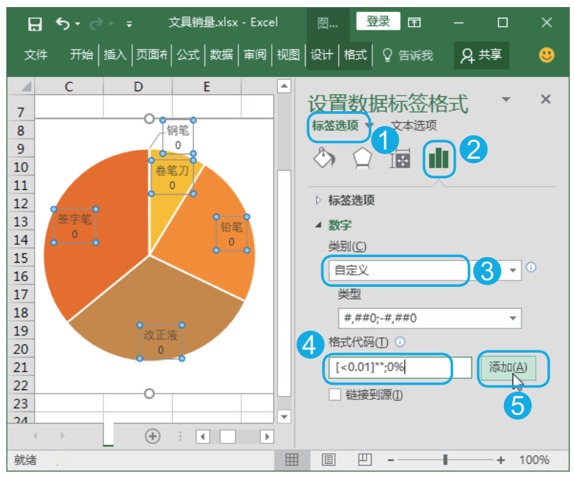Click info icon next to 格式代码
The height and width of the screenshot is (478, 574).
click(x=400, y=342)
